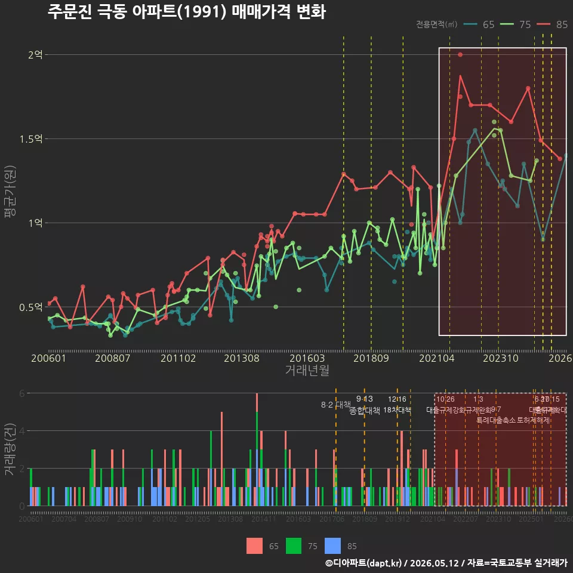Click the 특례대출축소 marker label
The height and width of the screenshot is (573, 573).
496,420
